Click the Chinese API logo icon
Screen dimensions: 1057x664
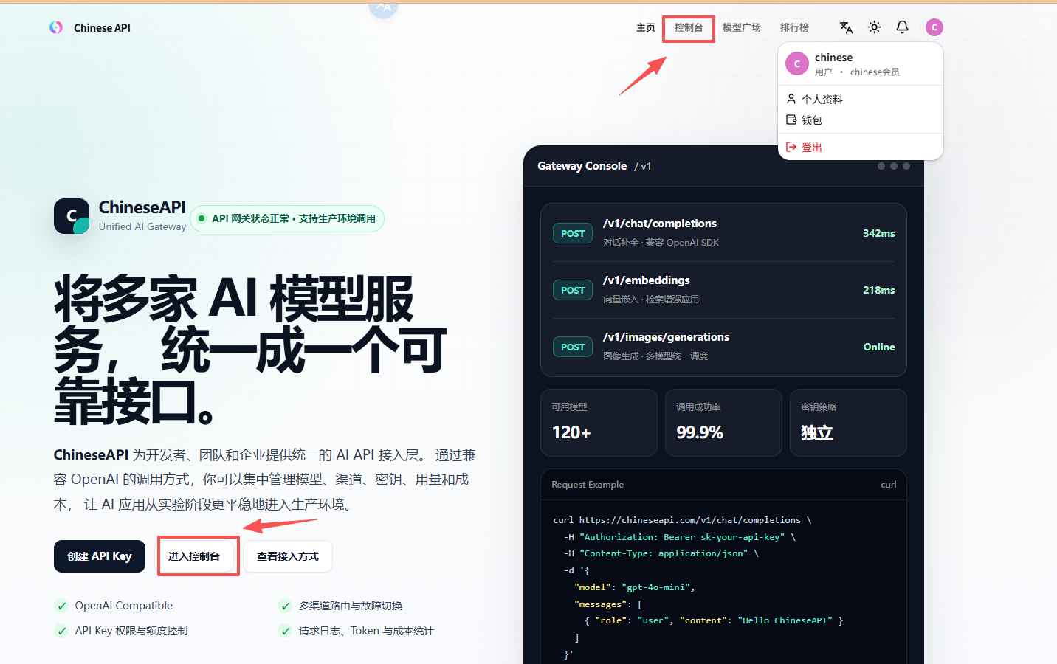[x=56, y=27]
